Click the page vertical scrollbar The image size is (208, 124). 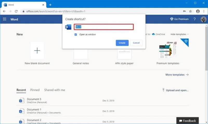pos(206,48)
